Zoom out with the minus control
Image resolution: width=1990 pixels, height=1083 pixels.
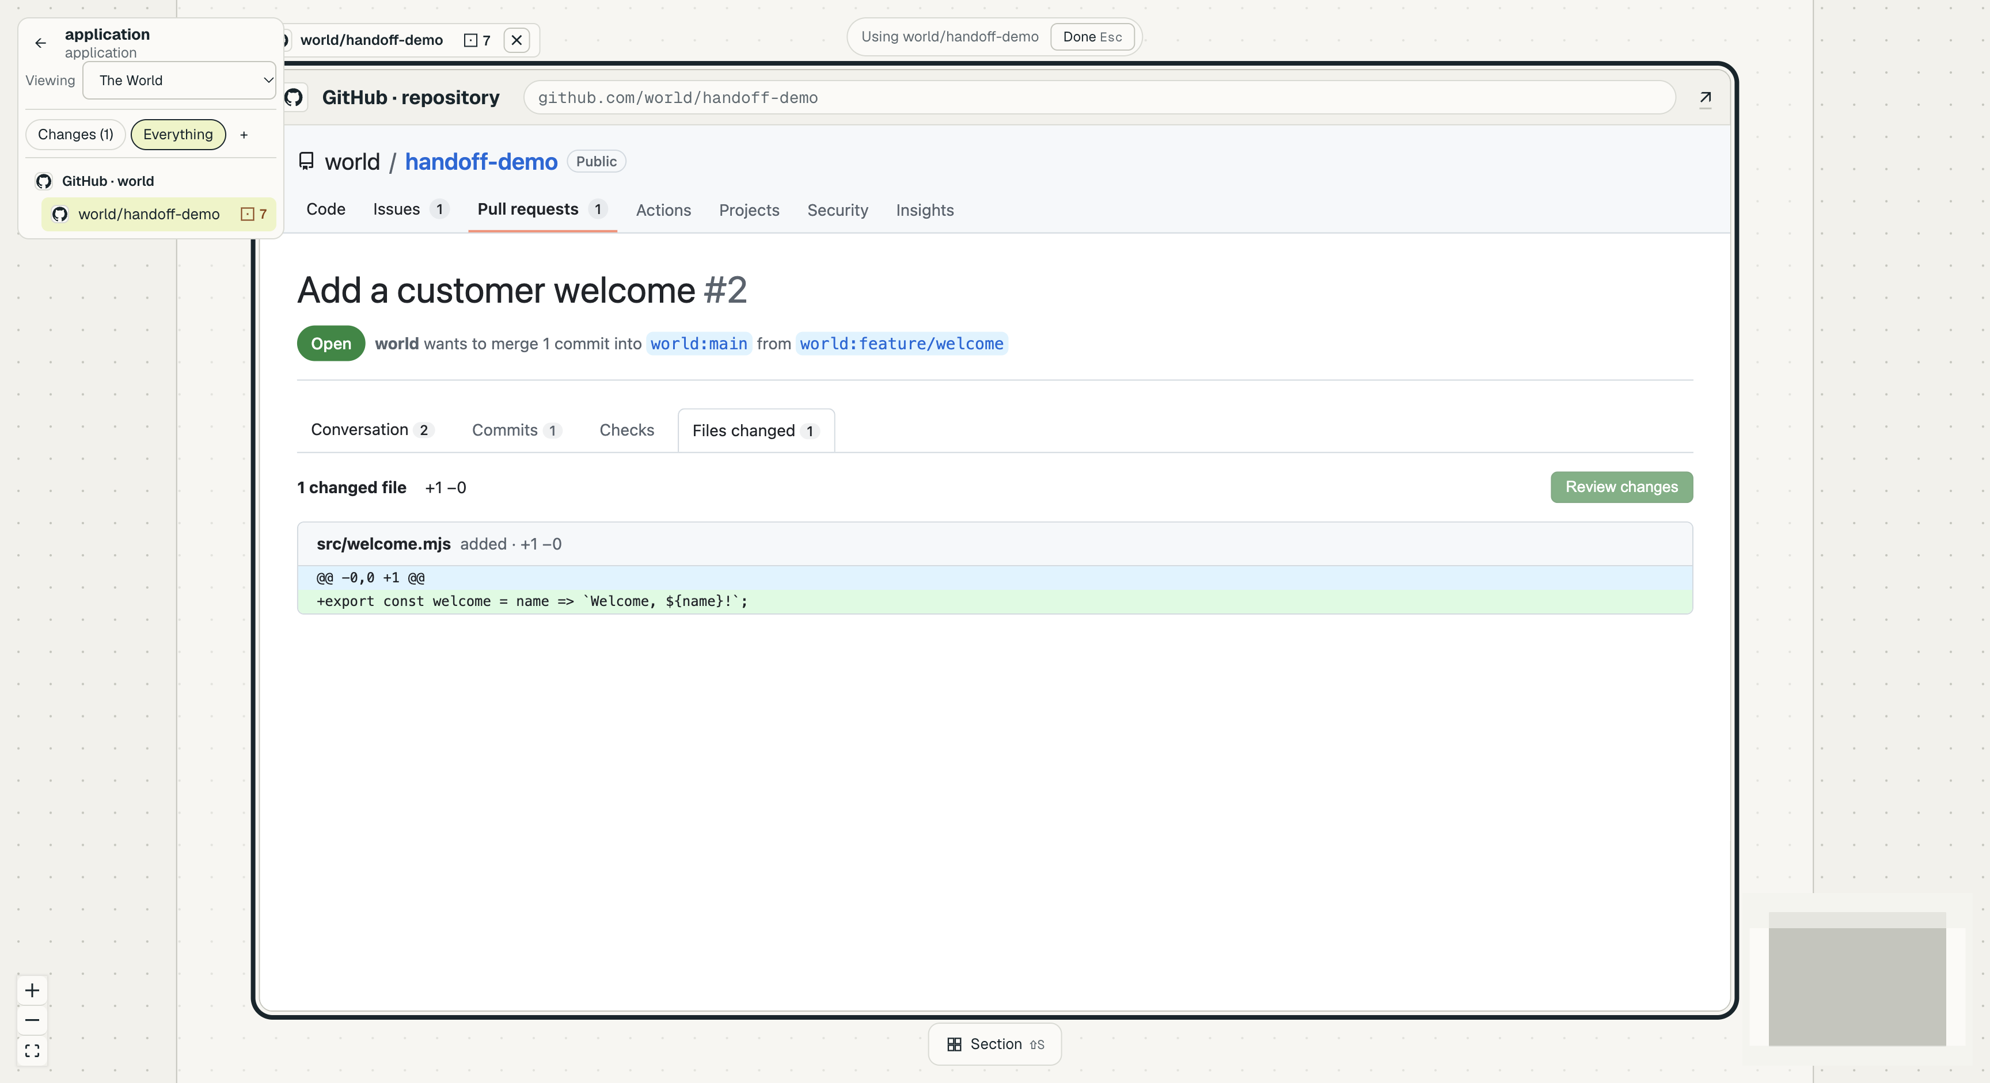point(32,1020)
